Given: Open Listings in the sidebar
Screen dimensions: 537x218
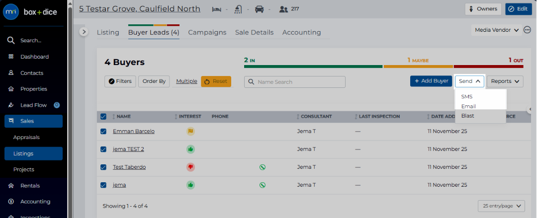Looking at the screenshot, I should click(34, 153).
